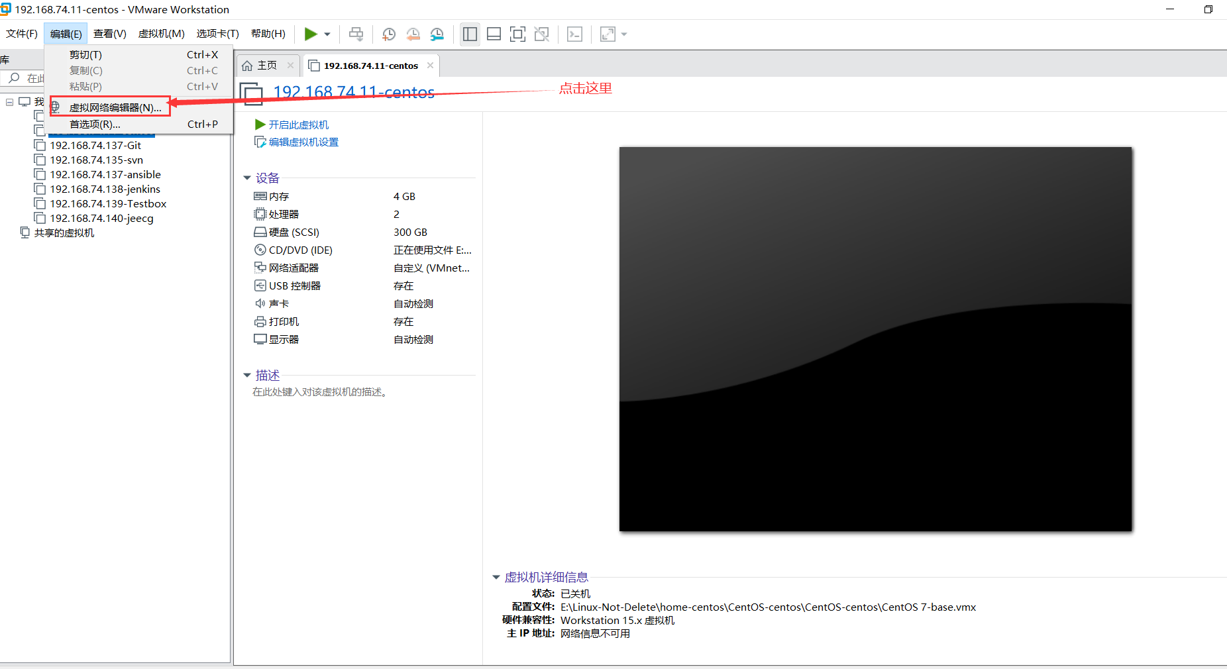This screenshot has height=669, width=1227.
Task: Click the revert to snapshot icon
Action: 413,34
